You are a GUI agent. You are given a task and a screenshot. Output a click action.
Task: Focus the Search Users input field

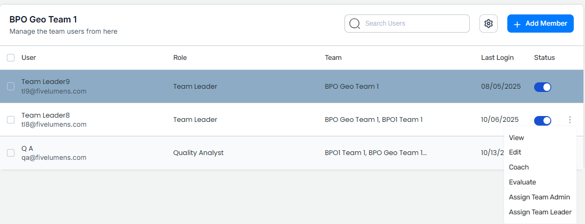coord(412,24)
